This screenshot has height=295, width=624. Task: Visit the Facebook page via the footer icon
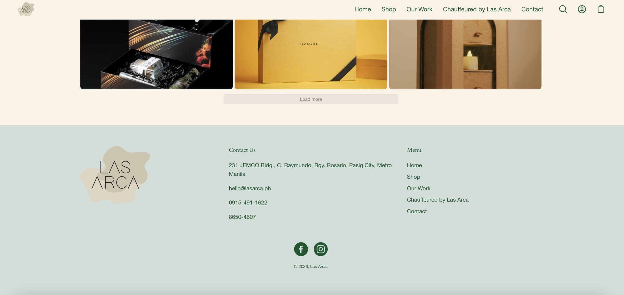(x=301, y=249)
